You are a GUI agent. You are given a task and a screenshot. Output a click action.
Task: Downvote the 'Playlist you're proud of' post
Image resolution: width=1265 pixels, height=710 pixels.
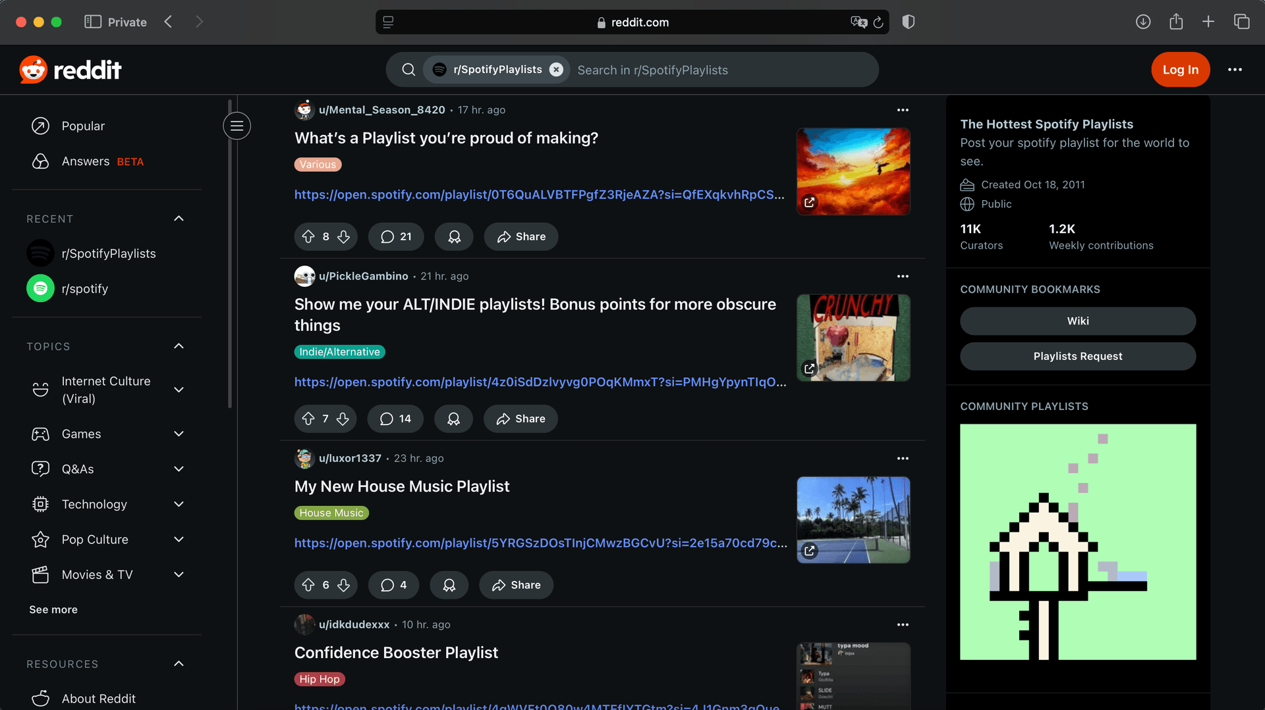344,237
